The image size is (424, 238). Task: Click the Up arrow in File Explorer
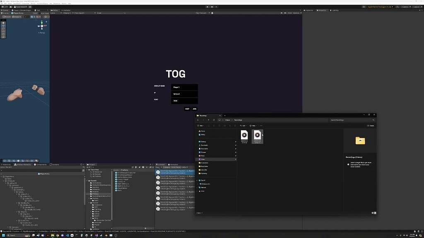[x=209, y=120]
